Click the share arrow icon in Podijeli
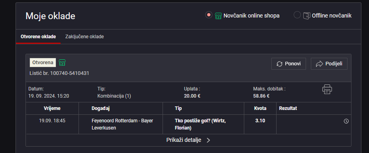 (x=319, y=64)
